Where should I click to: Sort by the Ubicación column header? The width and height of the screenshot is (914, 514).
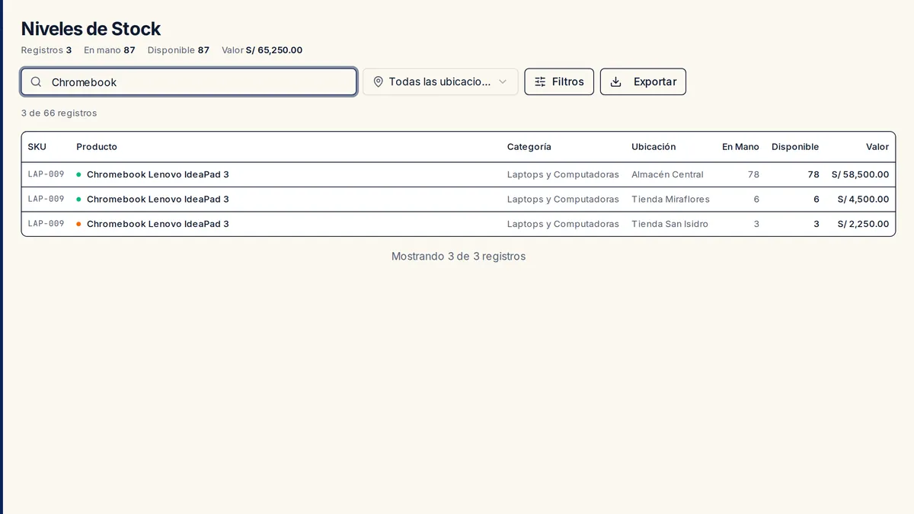pyautogui.click(x=654, y=147)
